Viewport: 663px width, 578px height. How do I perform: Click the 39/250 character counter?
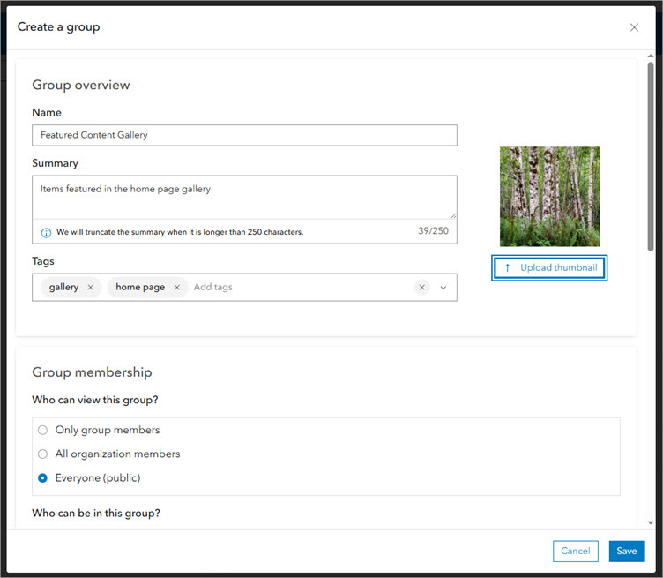pyautogui.click(x=433, y=231)
